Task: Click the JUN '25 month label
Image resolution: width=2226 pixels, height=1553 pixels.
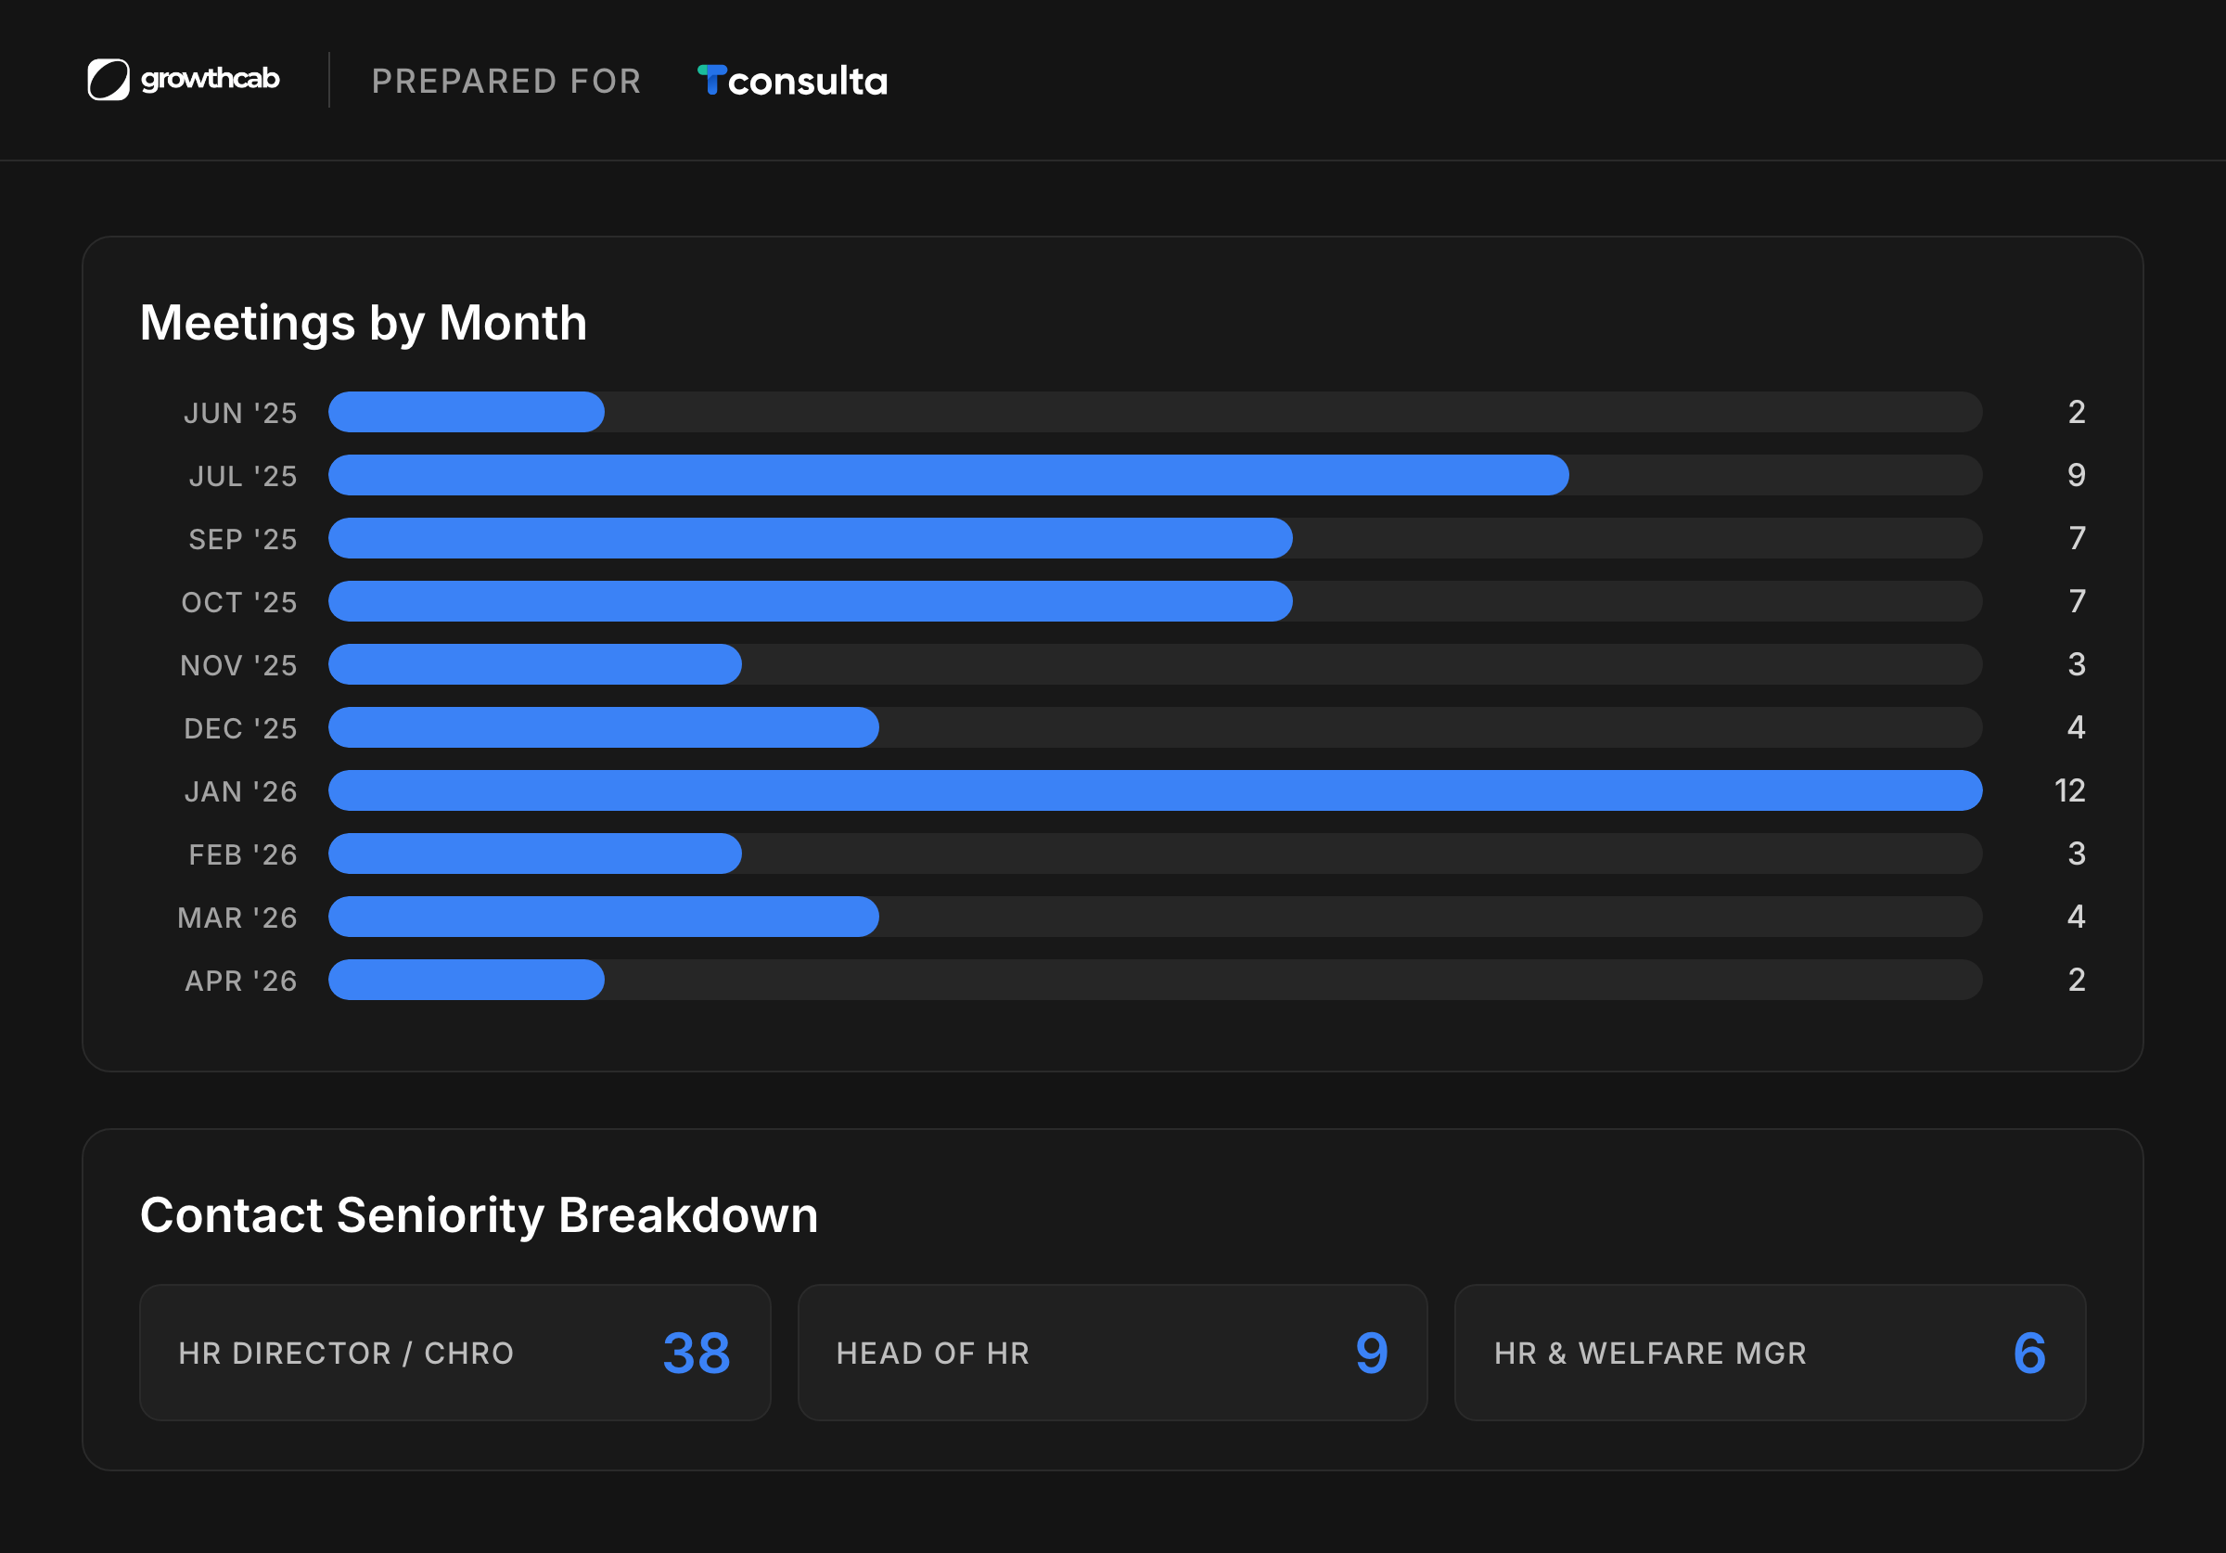Action: (240, 413)
